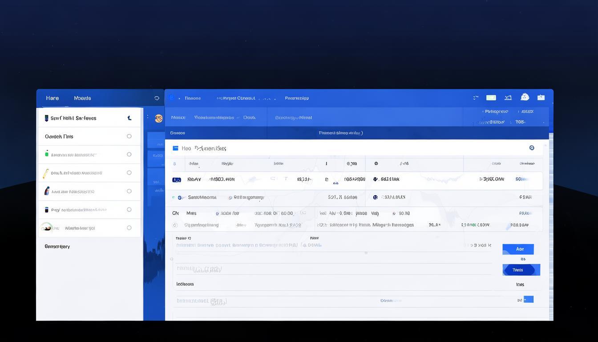This screenshot has height=342, width=598.
Task: Click the faded input field under lcdtoans
Action: click(334, 301)
